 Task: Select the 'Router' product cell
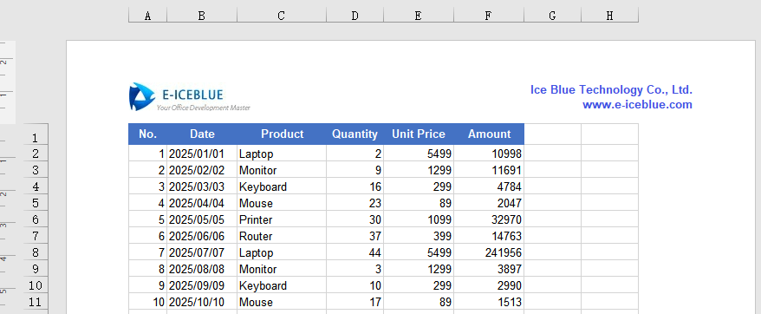coord(282,236)
